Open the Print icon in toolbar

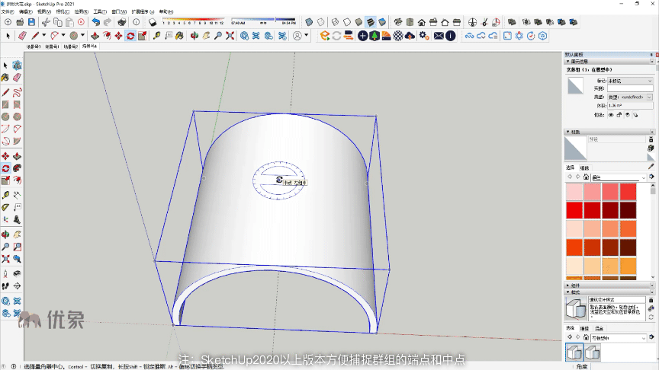[121, 22]
